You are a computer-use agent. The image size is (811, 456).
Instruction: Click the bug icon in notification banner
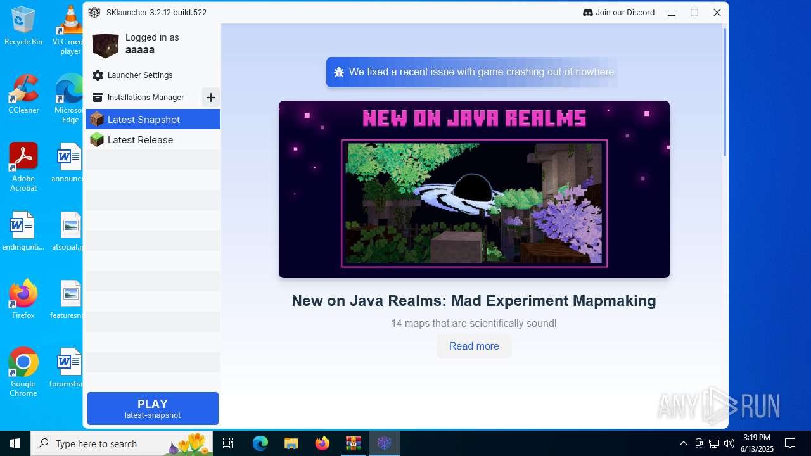tap(339, 72)
